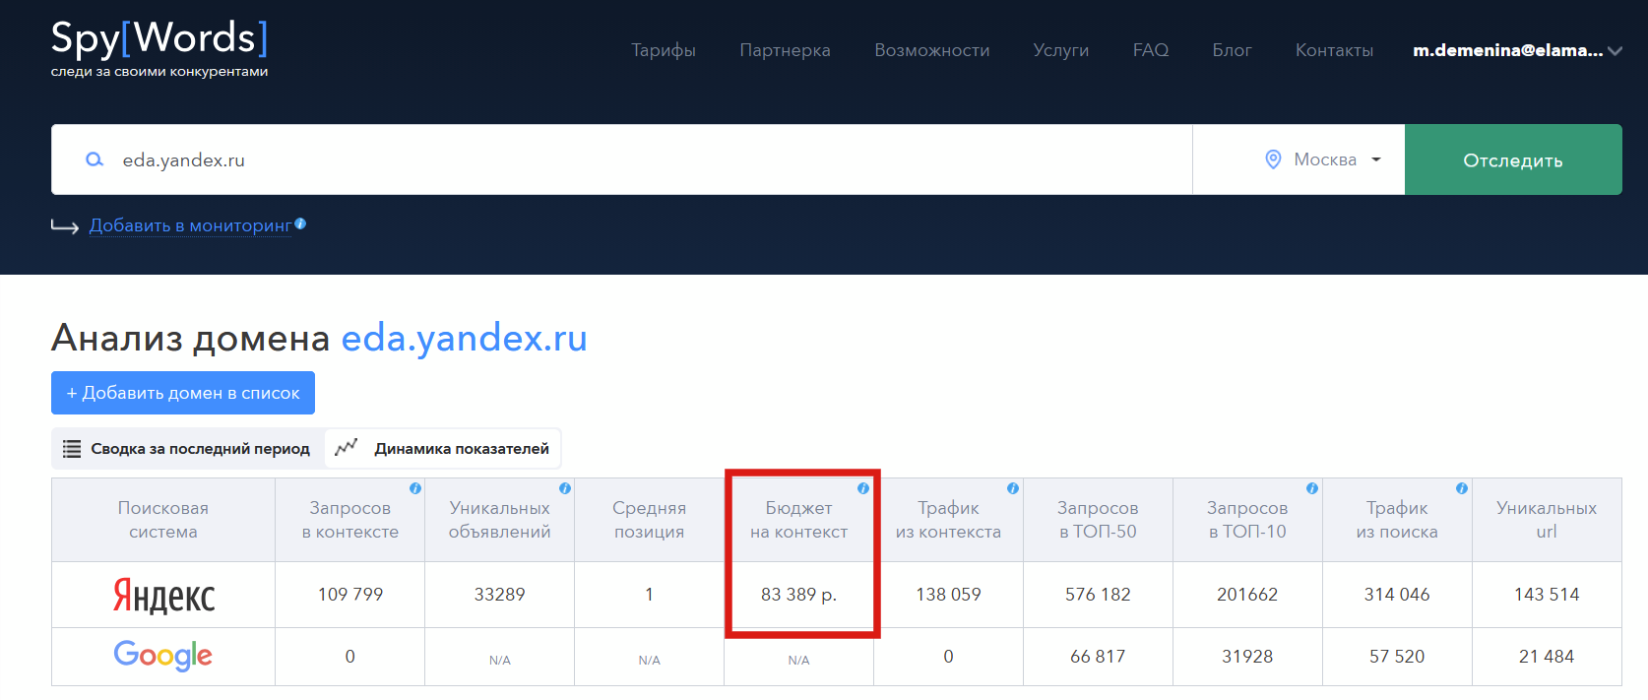1648x700 pixels.
Task: Click the Отследить button
Action: pyautogui.click(x=1513, y=159)
